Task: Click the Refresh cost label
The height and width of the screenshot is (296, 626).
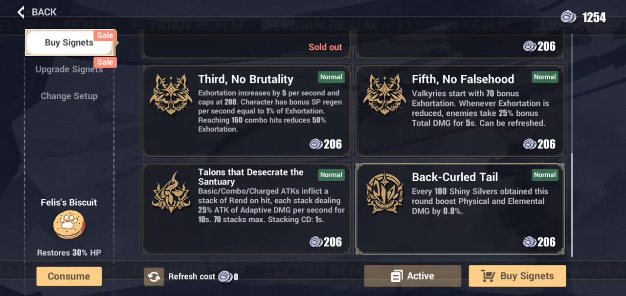Action: click(x=192, y=276)
